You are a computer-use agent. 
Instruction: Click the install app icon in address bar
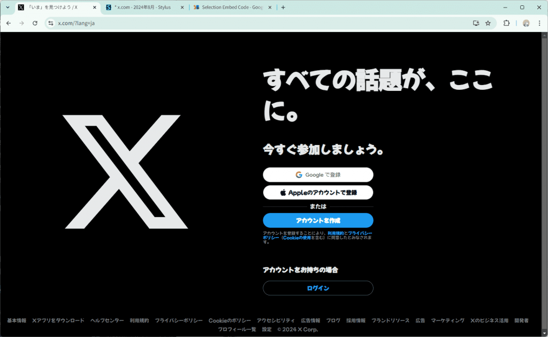[x=476, y=23]
